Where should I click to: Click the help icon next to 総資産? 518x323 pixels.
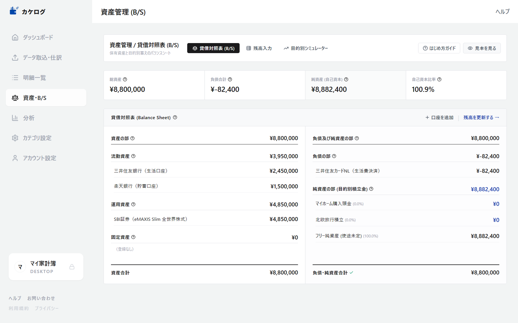125,80
